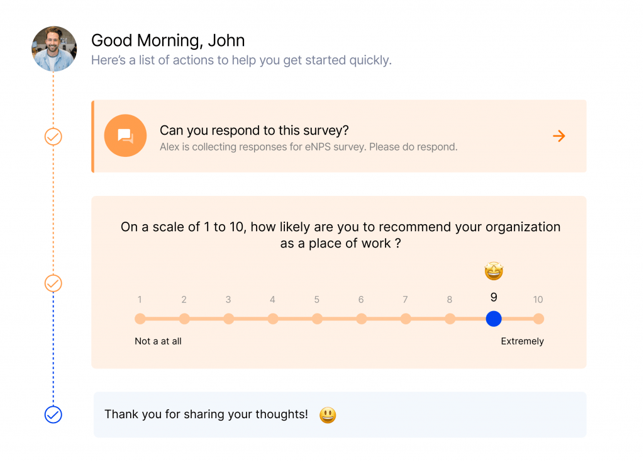Click the 'Can you respond to this survey?' title
The width and height of the screenshot is (644, 461).
coord(254,130)
